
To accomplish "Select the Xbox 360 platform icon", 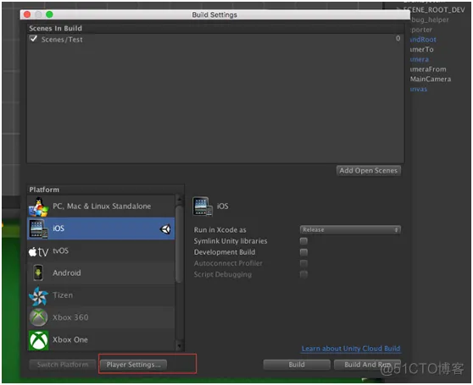I will (38, 317).
